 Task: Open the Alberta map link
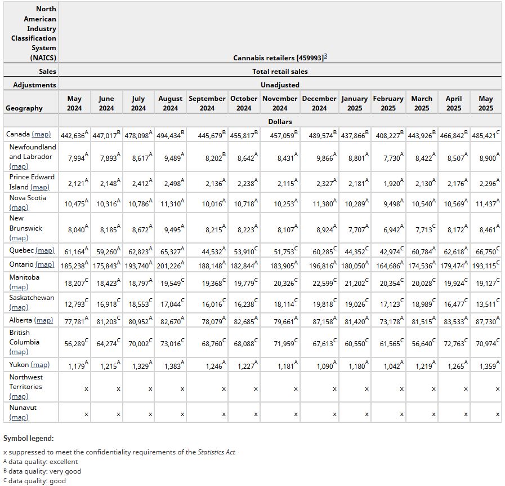click(43, 320)
